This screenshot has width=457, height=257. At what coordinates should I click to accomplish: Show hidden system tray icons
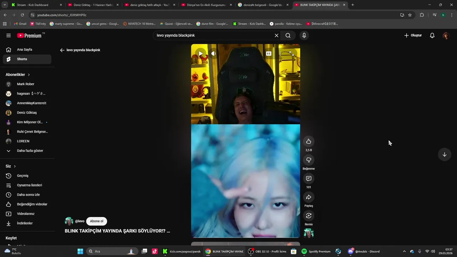[404, 251]
